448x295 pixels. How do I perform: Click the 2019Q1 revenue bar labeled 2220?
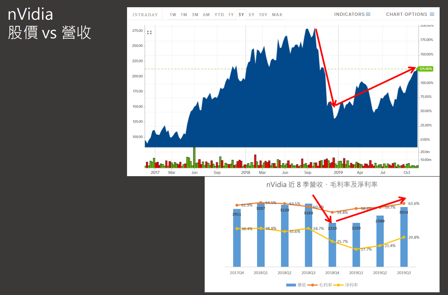pos(356,245)
